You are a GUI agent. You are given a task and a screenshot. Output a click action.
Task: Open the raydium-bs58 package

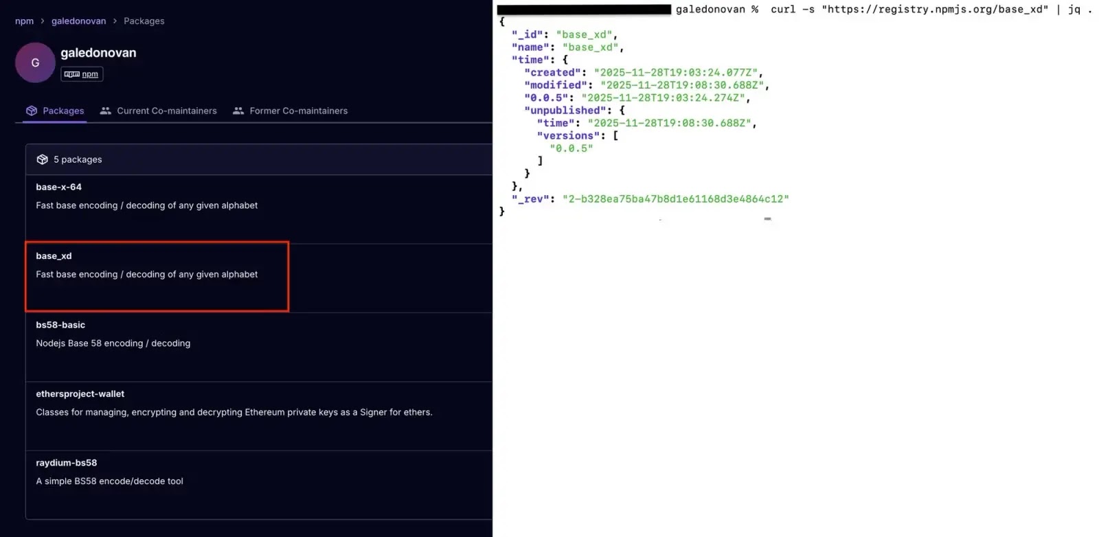(67, 463)
